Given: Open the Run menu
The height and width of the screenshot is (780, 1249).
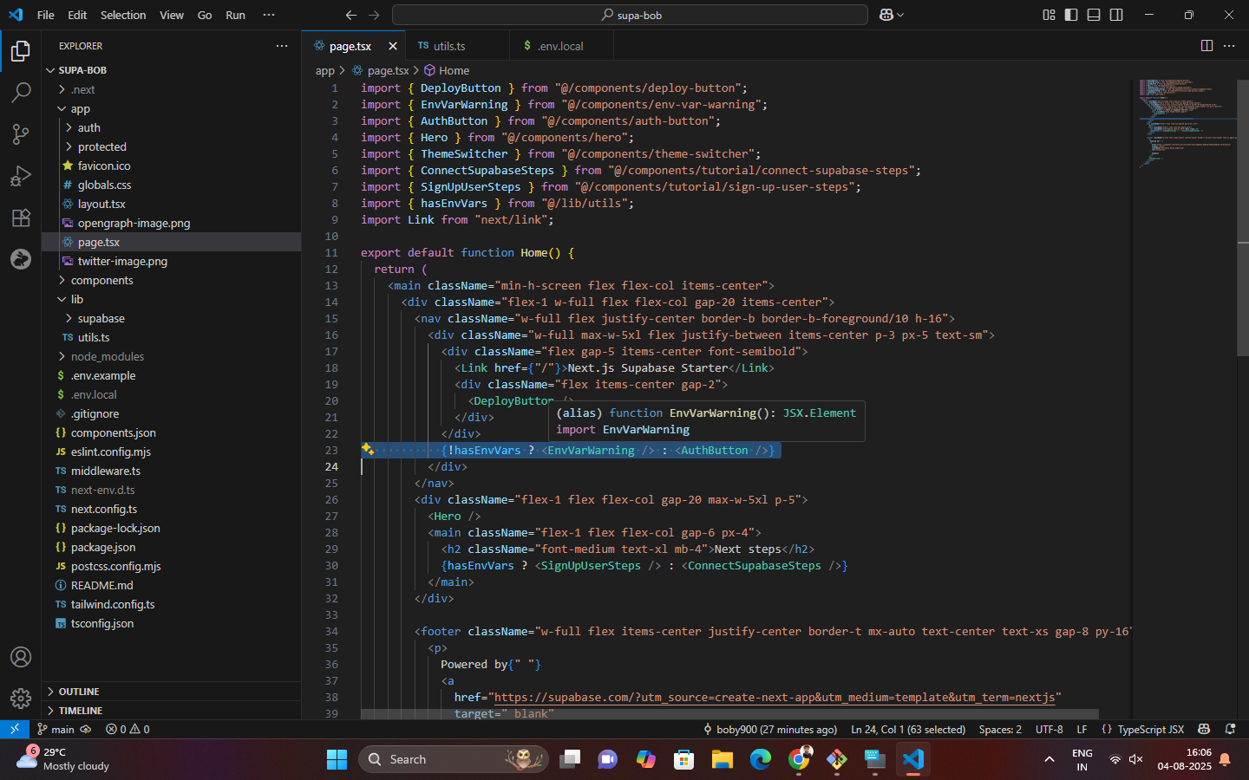Looking at the screenshot, I should [235, 15].
